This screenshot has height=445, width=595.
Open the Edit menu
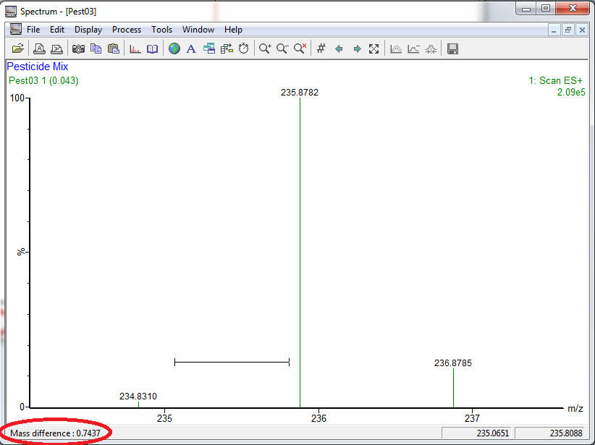click(x=57, y=30)
